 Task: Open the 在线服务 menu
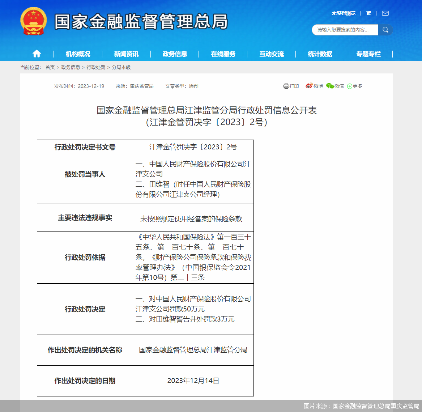223,54
